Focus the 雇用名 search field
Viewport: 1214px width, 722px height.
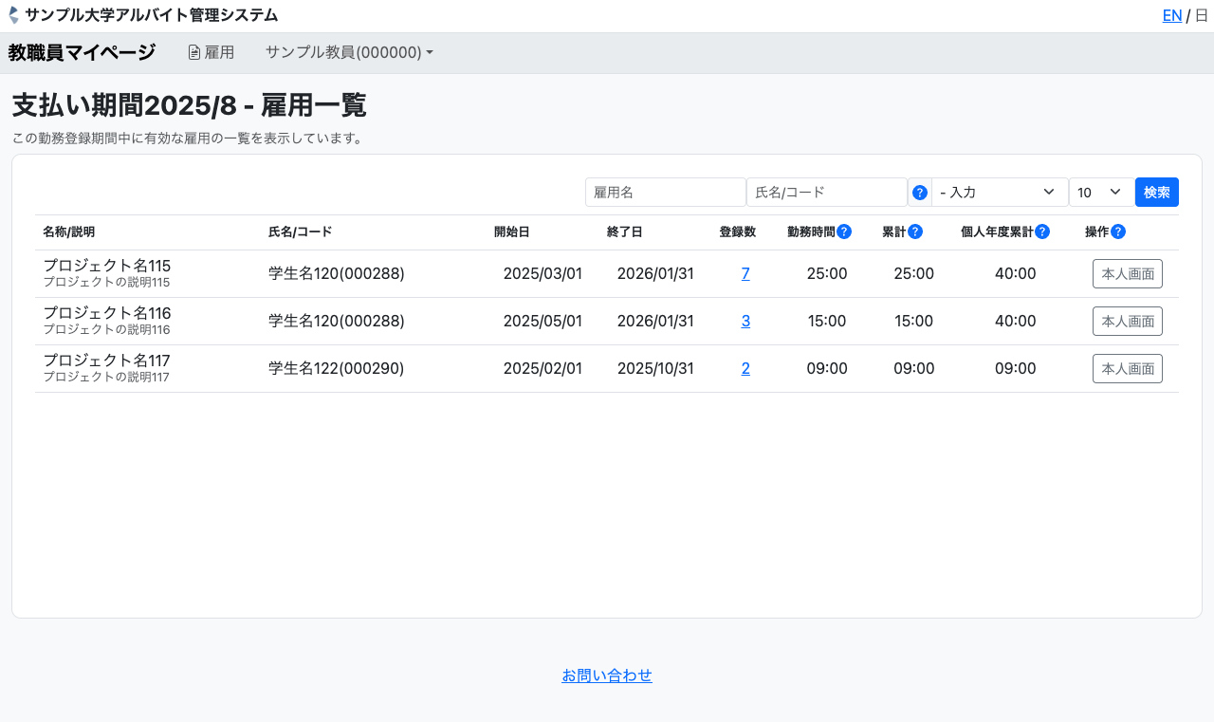click(666, 193)
